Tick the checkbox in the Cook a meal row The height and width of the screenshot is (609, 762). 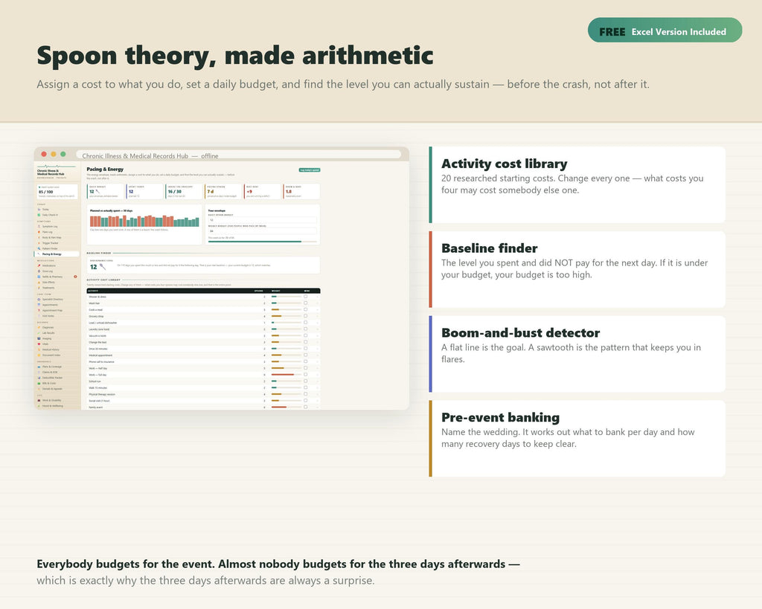306,309
